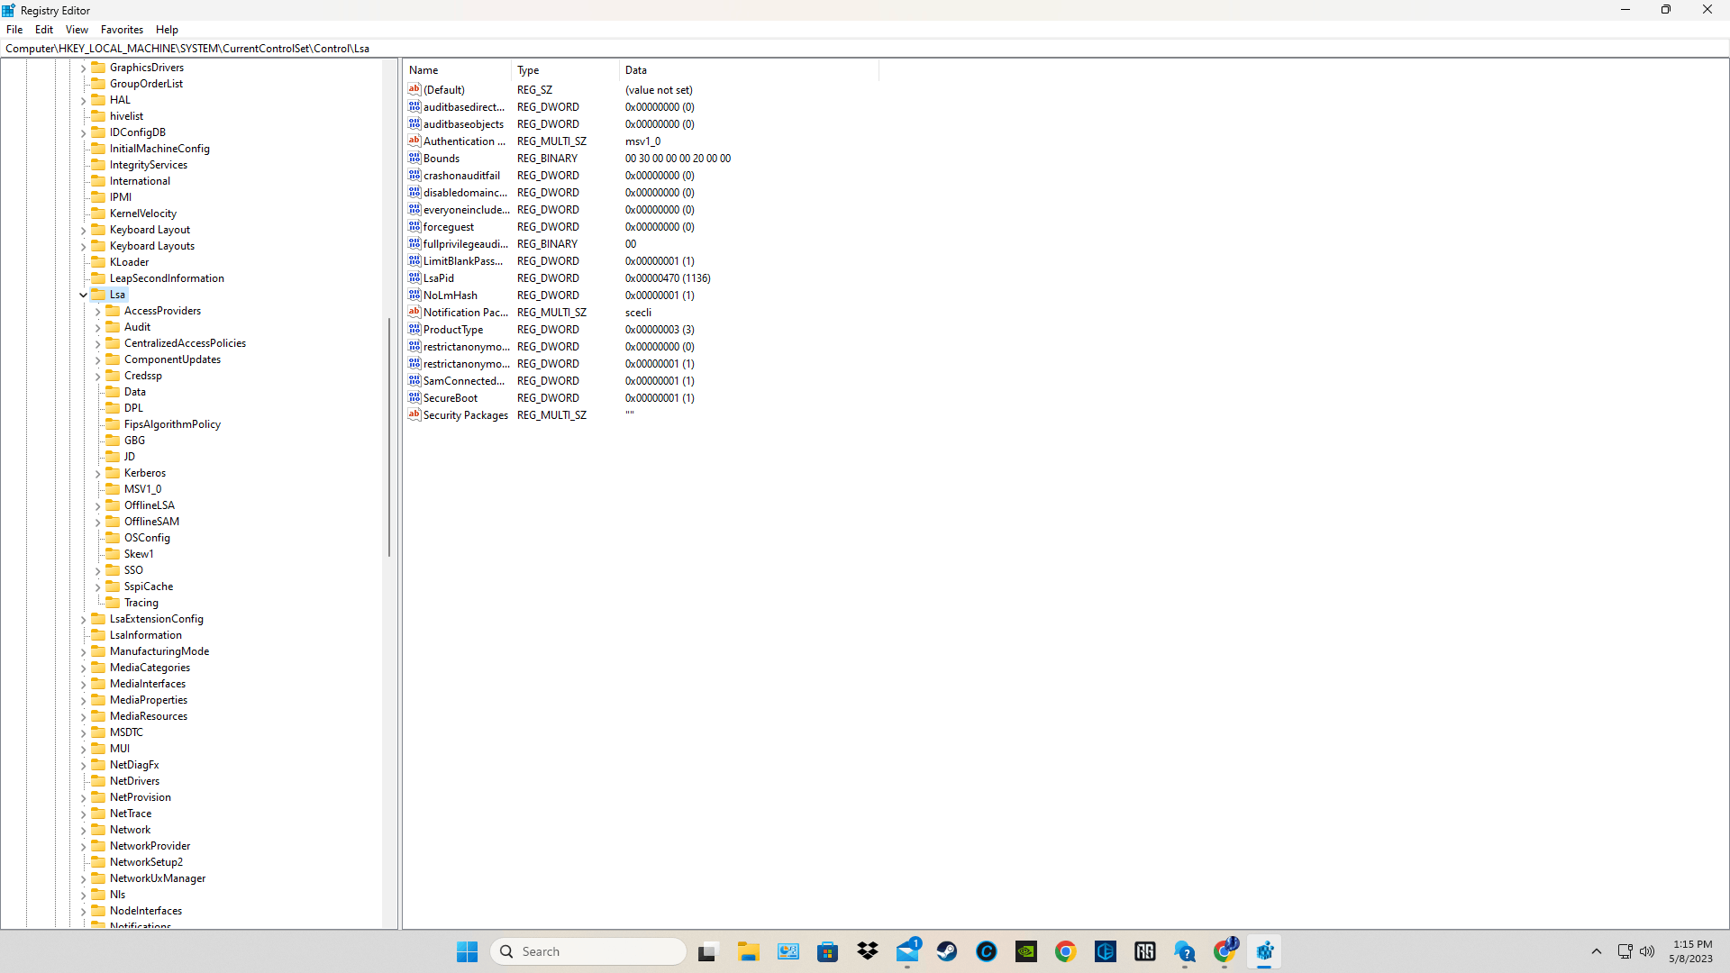Collapse the Lsa key in the tree
Image resolution: width=1730 pixels, height=973 pixels.
84,295
